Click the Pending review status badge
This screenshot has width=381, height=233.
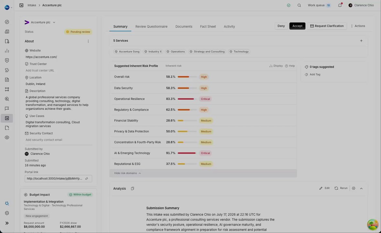click(78, 32)
